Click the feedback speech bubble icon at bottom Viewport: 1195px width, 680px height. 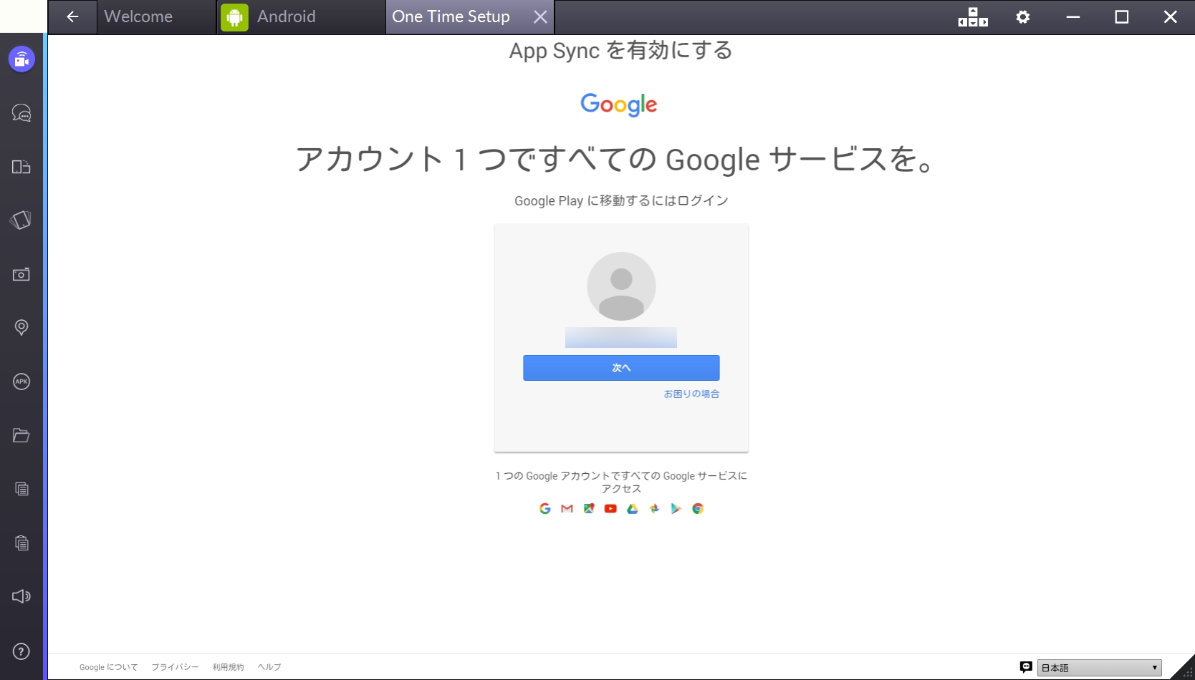tap(1026, 667)
